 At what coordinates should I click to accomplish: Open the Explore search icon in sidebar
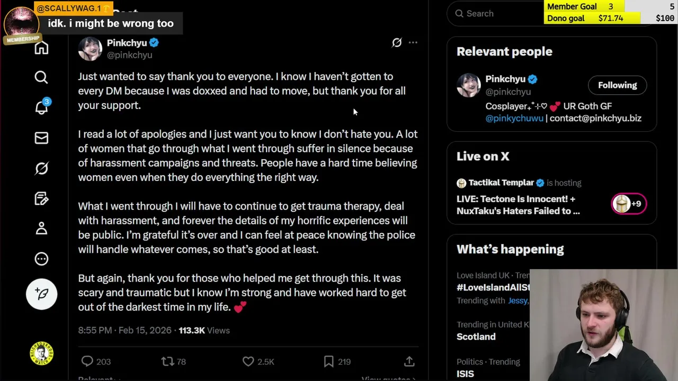click(41, 77)
